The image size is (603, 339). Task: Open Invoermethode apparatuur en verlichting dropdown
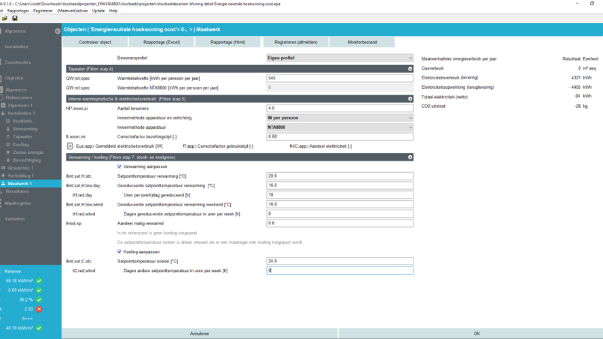pos(340,118)
